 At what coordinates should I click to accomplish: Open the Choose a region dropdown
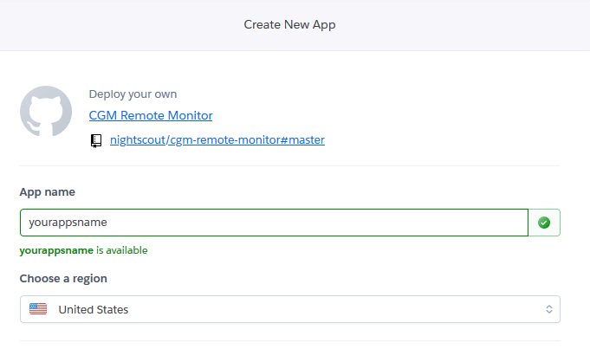tap(290, 309)
